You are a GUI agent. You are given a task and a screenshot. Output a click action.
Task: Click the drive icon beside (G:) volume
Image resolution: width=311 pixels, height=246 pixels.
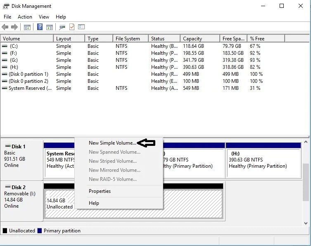pos(5,60)
